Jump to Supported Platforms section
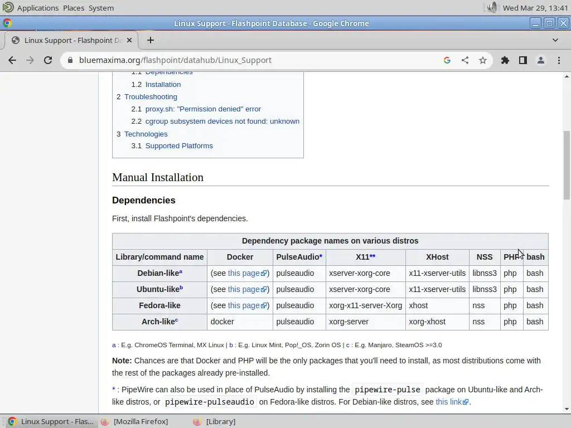Viewport: 571px width, 428px height. [179, 145]
